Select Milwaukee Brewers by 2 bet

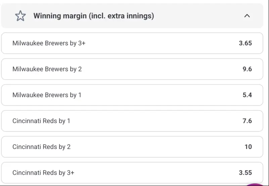pyautogui.click(x=132, y=69)
